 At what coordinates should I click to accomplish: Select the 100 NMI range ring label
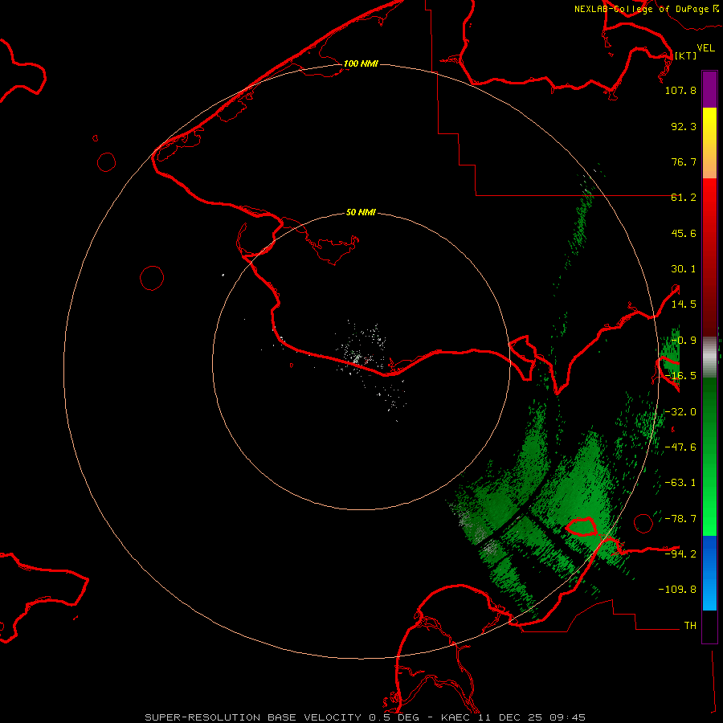pyautogui.click(x=361, y=63)
